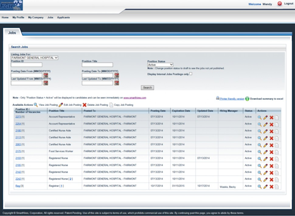Click Download summary to excel icon
Image resolution: width=295 pixels, height=216 pixels.
click(247, 98)
